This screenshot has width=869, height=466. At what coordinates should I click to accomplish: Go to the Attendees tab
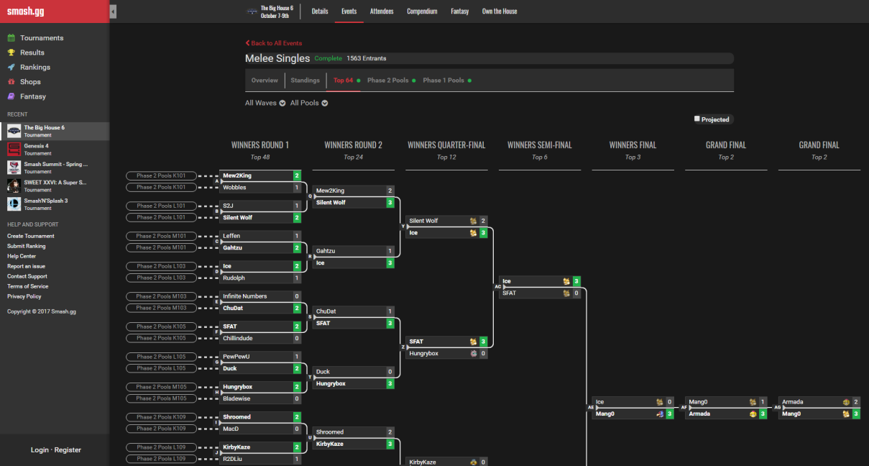point(382,12)
